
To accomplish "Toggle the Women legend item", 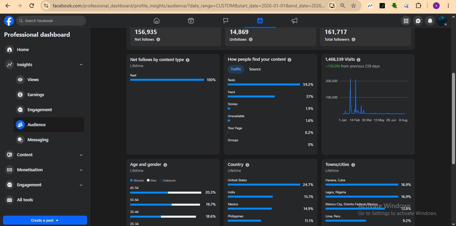I will (137, 180).
